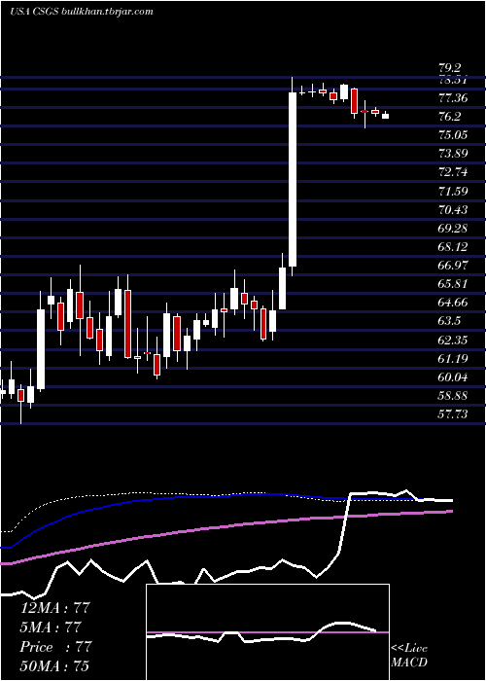This screenshot has height=681, width=486.
Task: Click the last white candlestick on the chart
Action: [x=385, y=116]
